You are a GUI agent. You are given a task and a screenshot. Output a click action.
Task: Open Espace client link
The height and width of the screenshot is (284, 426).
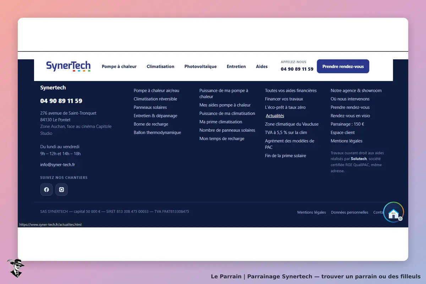[343, 132]
